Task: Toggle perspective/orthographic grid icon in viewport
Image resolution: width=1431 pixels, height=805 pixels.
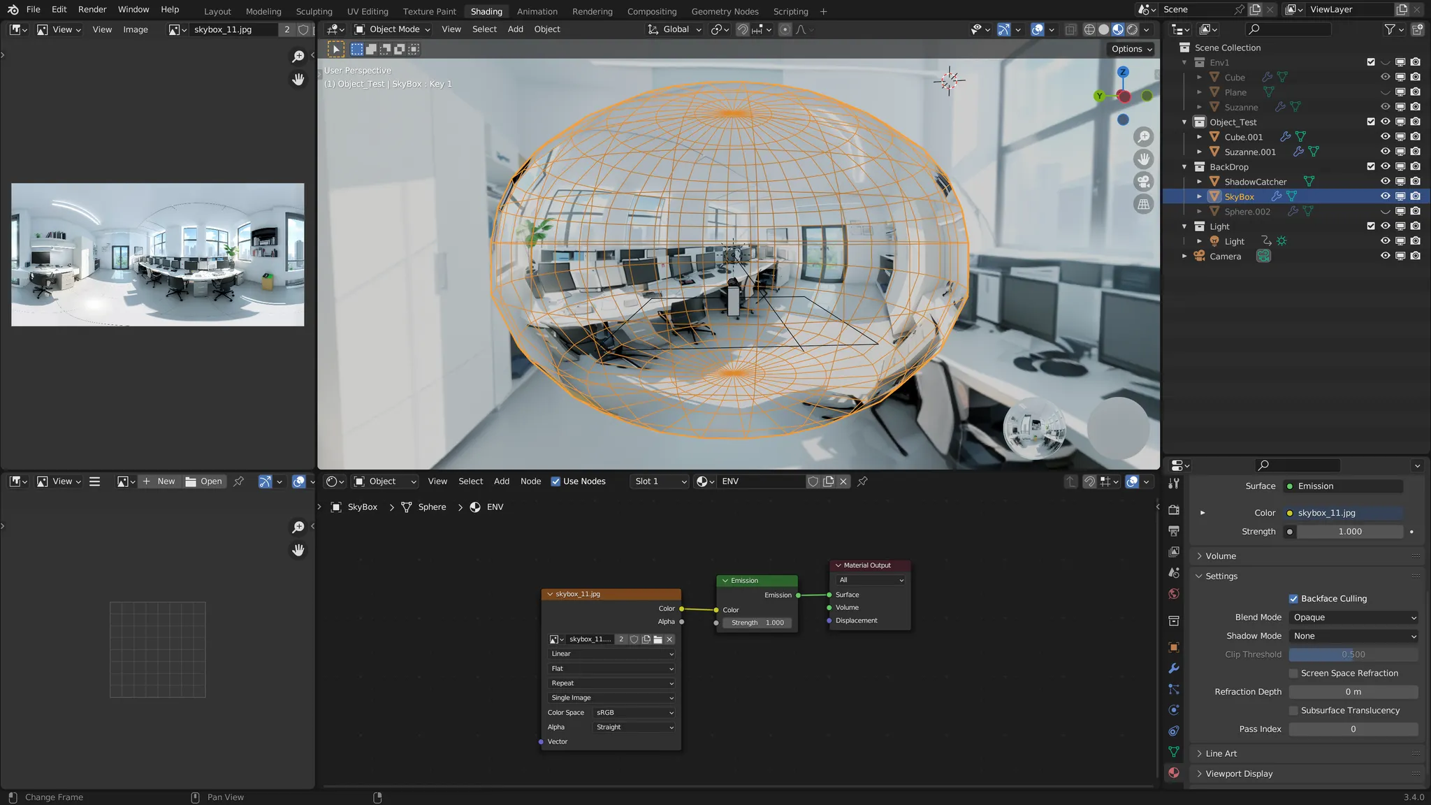Action: point(1143,205)
